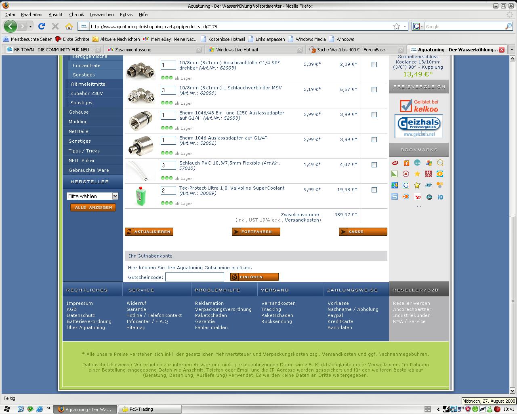
Task: Open the list-all-tabs dropdown
Action: 511,50
